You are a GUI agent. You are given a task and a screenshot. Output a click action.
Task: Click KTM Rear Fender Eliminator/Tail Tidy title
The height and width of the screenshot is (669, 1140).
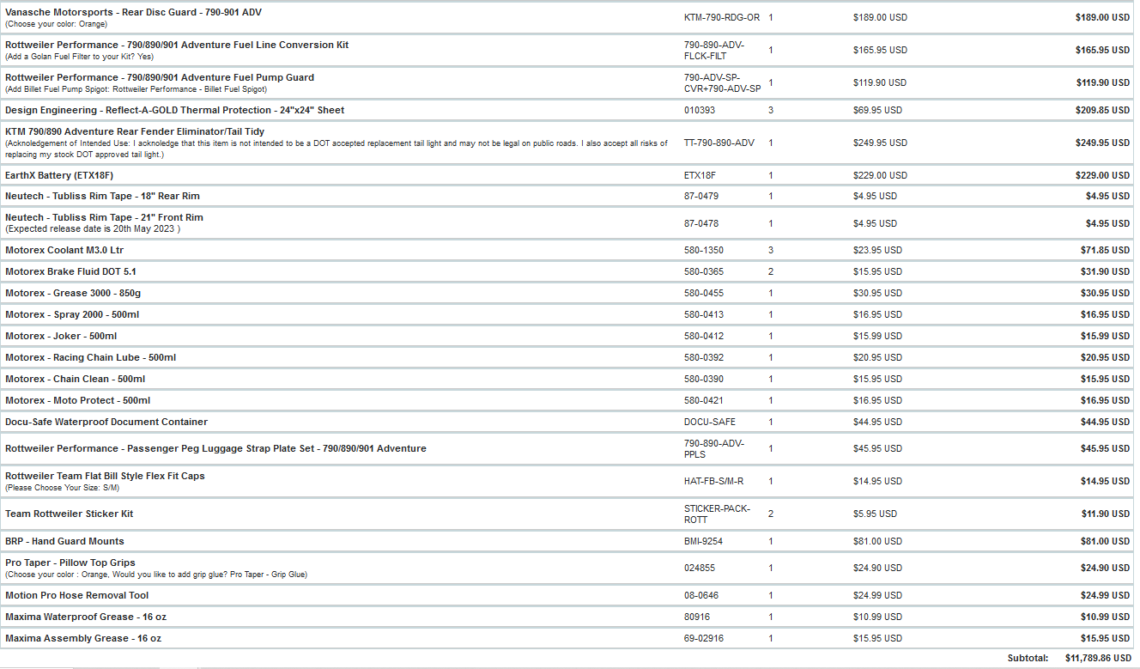click(x=135, y=131)
